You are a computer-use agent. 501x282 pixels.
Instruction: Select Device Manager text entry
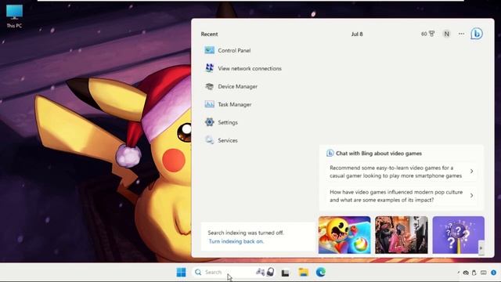click(x=237, y=86)
